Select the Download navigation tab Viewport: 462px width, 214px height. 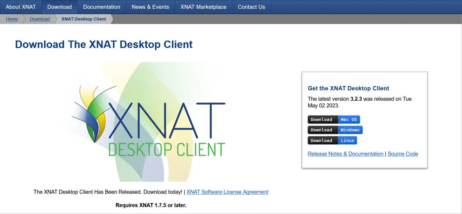click(x=60, y=7)
